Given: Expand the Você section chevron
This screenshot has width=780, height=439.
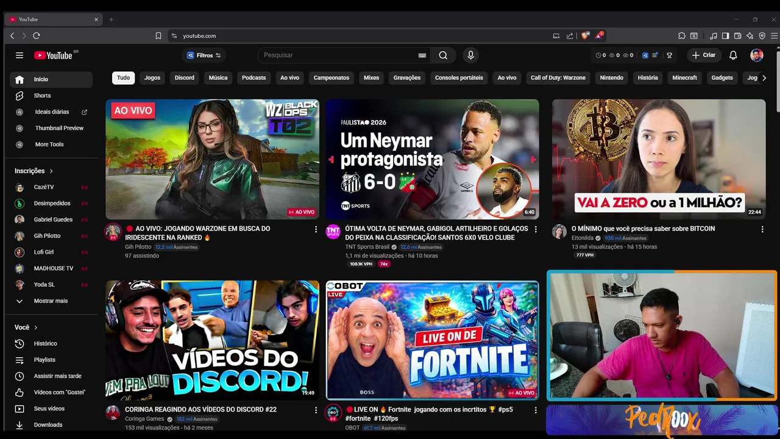Looking at the screenshot, I should pos(36,327).
